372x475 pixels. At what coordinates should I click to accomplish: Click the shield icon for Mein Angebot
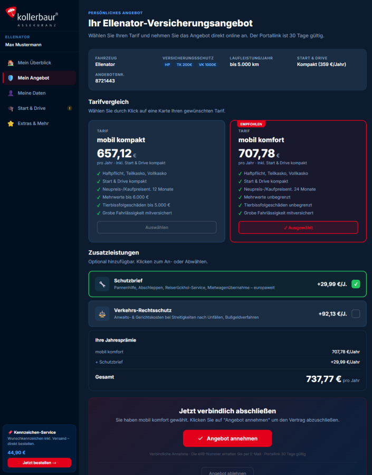(x=11, y=78)
